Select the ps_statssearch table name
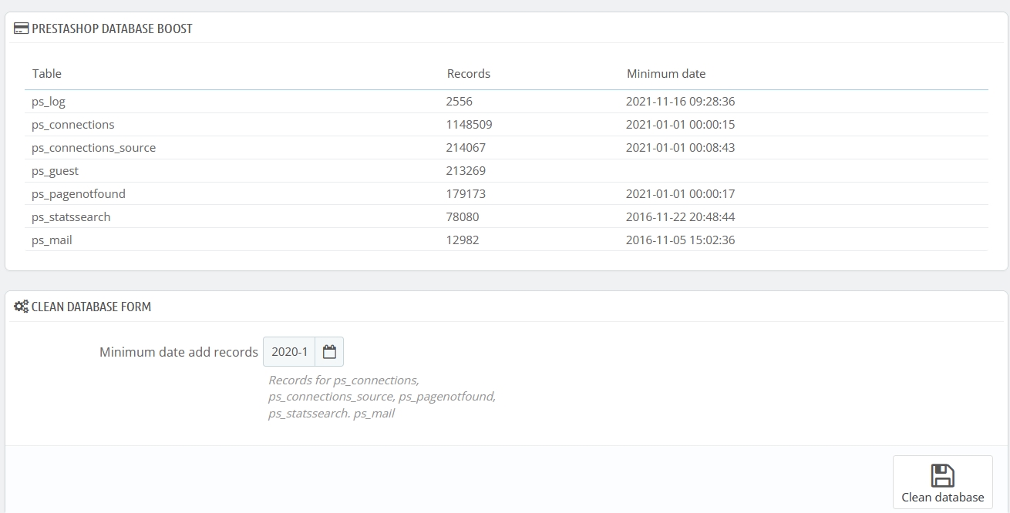1010x513 pixels. [71, 217]
